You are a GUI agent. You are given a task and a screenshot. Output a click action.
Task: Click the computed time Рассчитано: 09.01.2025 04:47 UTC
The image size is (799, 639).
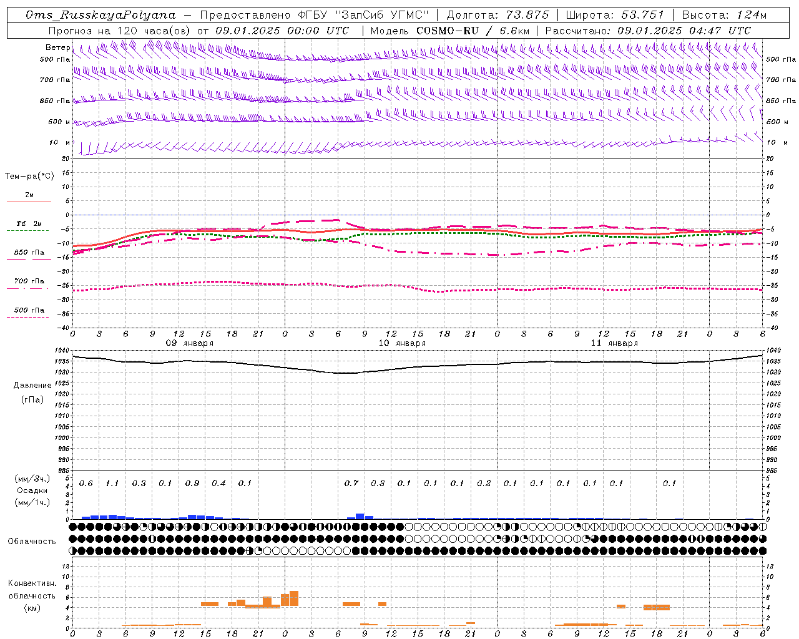pos(648,31)
